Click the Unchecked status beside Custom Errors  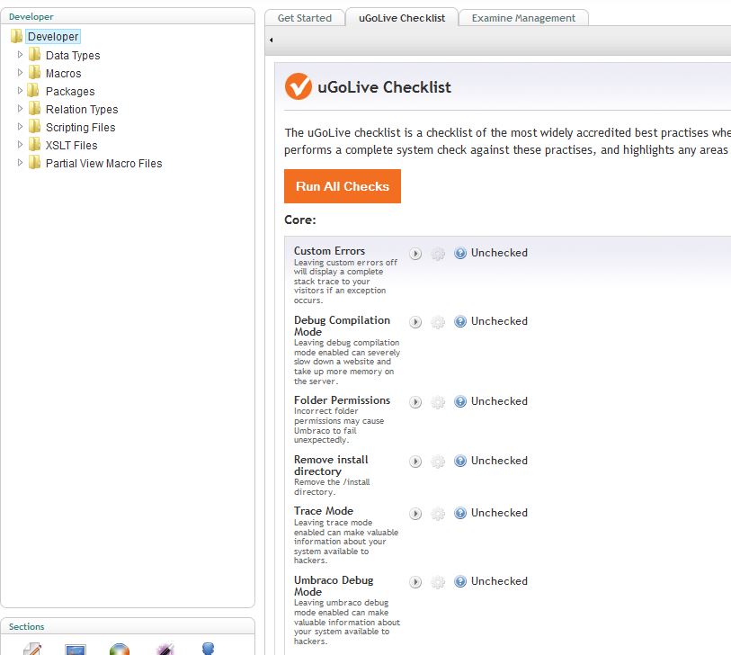point(499,253)
